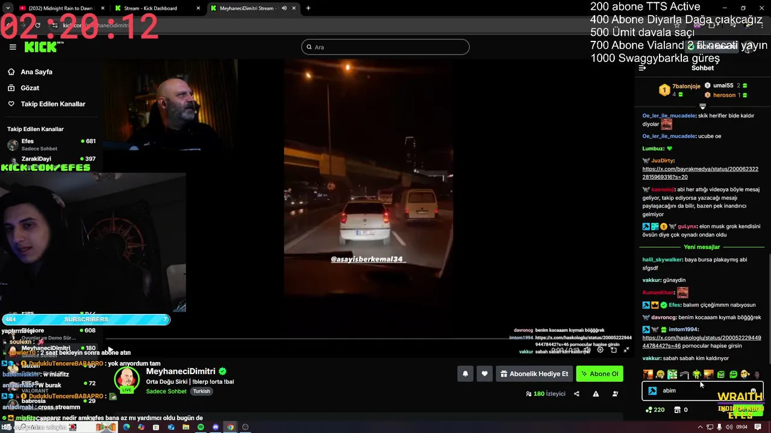Open Discord from taskbar

216,427
